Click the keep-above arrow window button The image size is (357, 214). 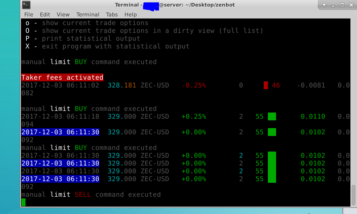click(x=324, y=5)
